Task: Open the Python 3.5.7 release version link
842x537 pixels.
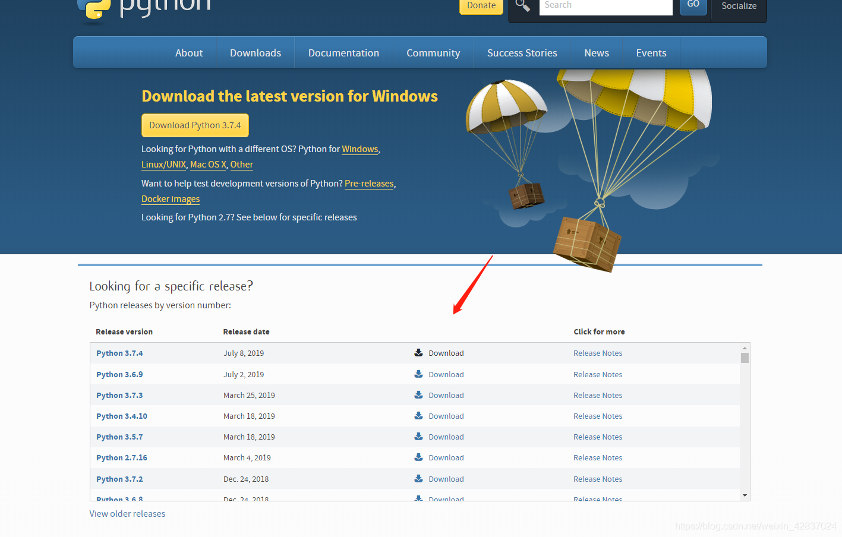Action: [119, 437]
